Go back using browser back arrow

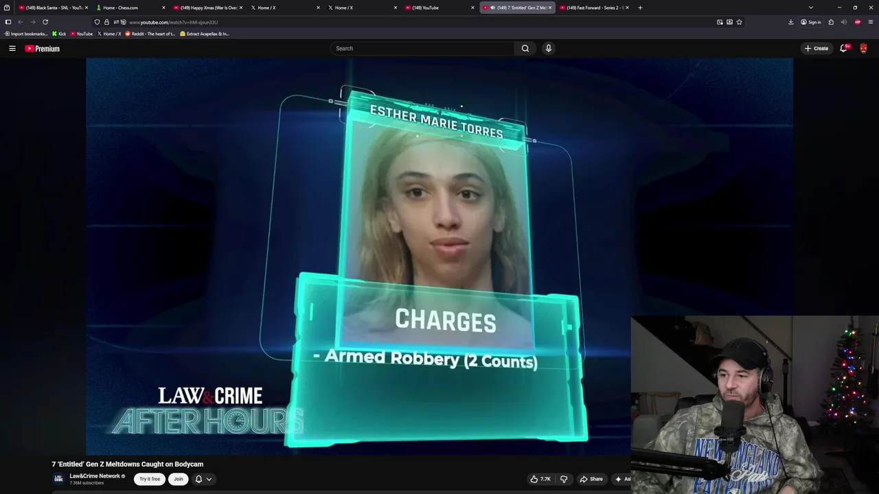tap(21, 22)
